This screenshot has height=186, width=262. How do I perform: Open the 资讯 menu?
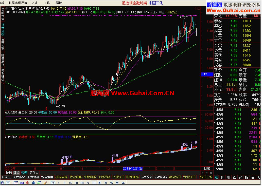(x=34, y=3)
